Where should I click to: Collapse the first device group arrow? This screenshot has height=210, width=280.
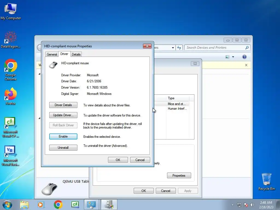tap(39, 74)
